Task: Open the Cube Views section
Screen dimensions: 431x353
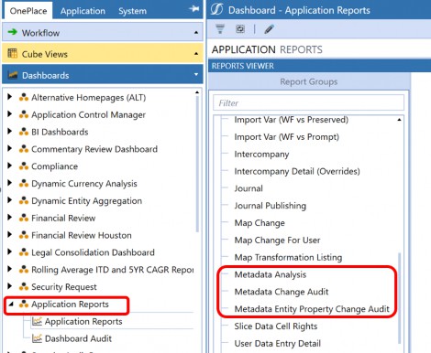Action: coord(103,53)
